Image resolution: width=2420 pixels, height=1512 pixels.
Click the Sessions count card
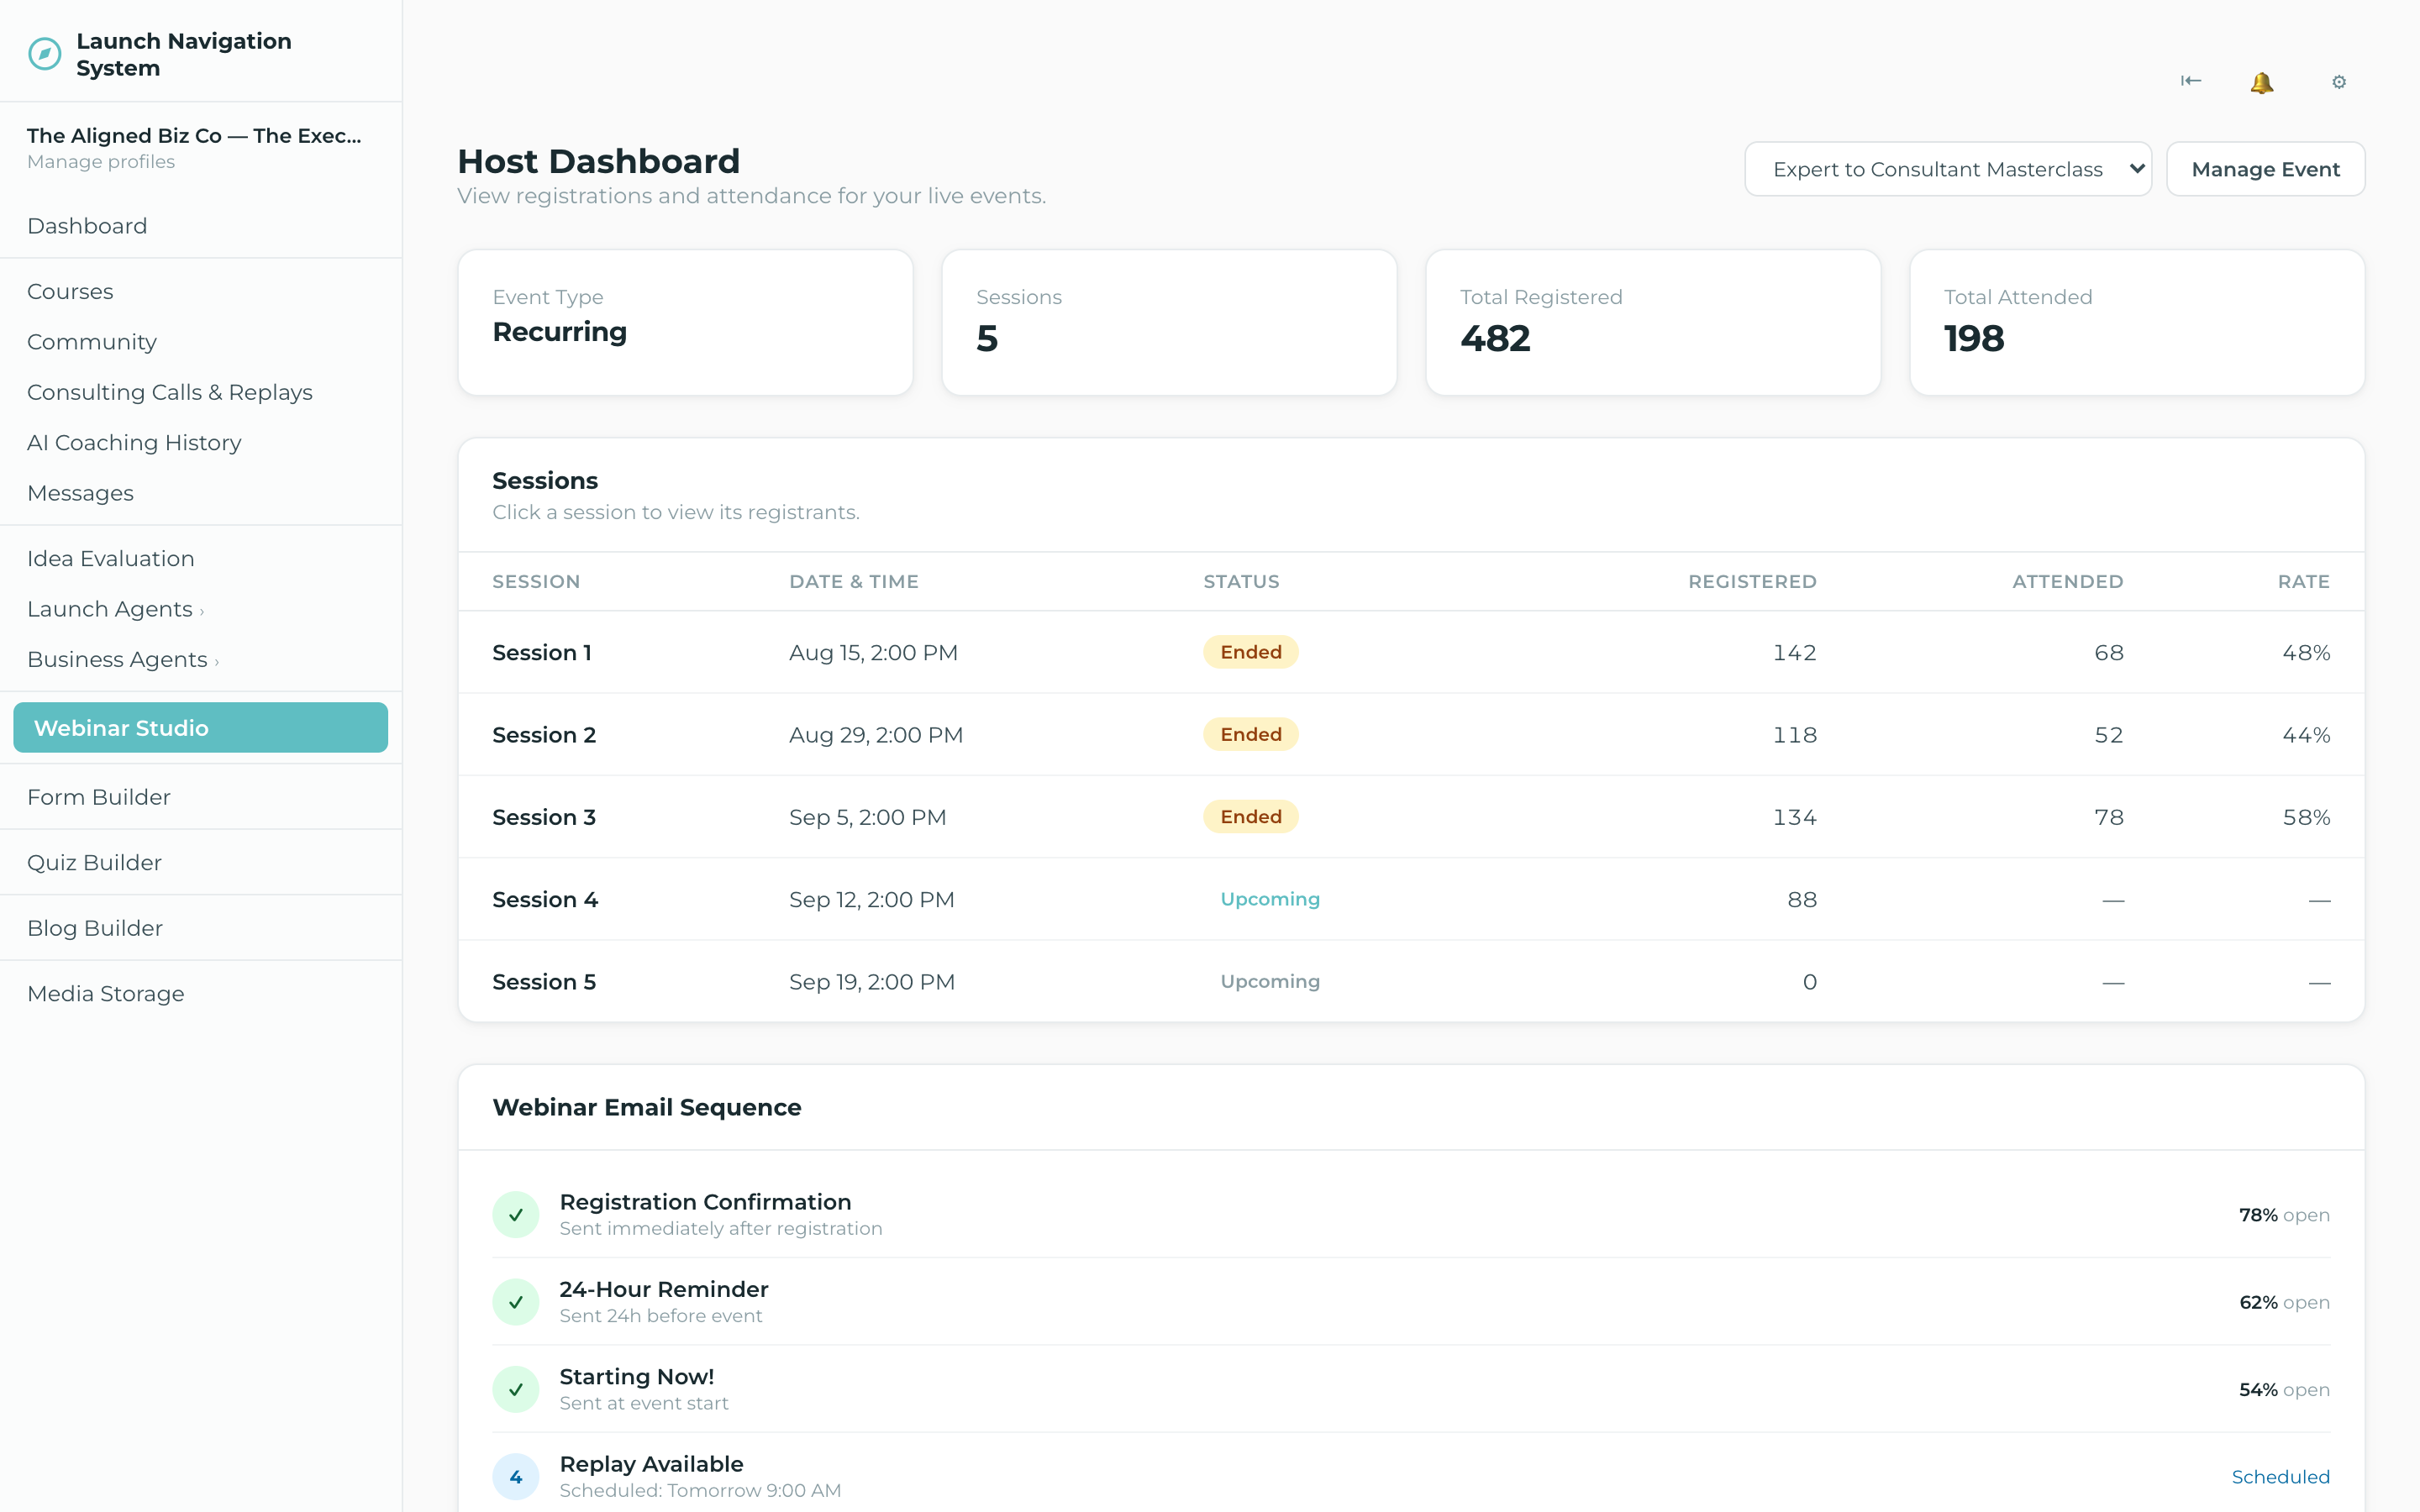[x=1169, y=322]
